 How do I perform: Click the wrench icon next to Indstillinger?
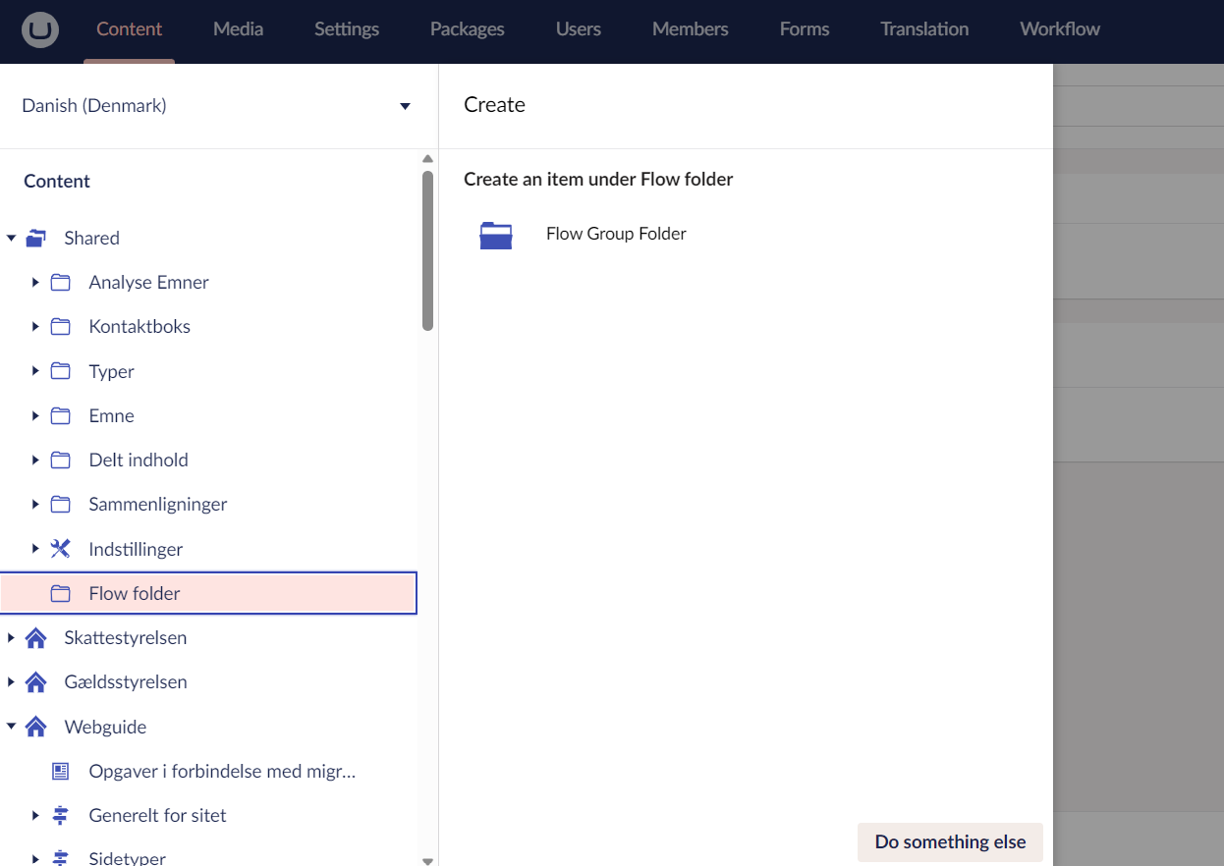[x=60, y=548]
